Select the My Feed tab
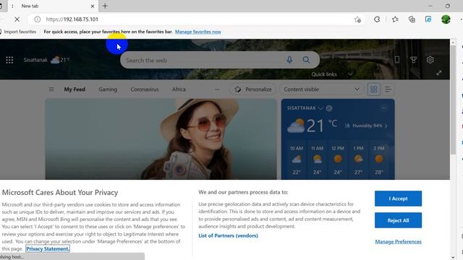 pos(75,89)
